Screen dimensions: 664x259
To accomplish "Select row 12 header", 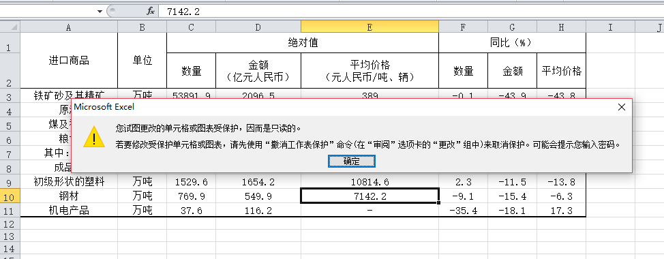I will pos(10,224).
